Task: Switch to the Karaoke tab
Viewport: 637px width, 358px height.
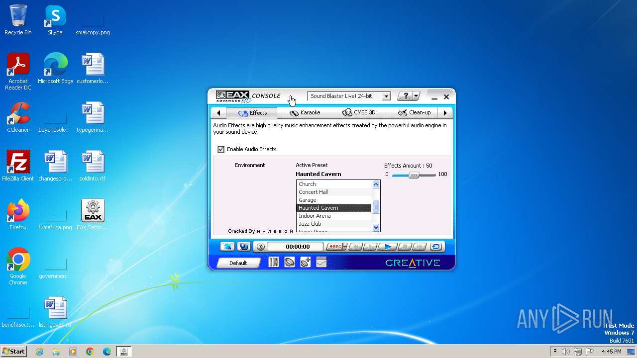Action: (305, 113)
